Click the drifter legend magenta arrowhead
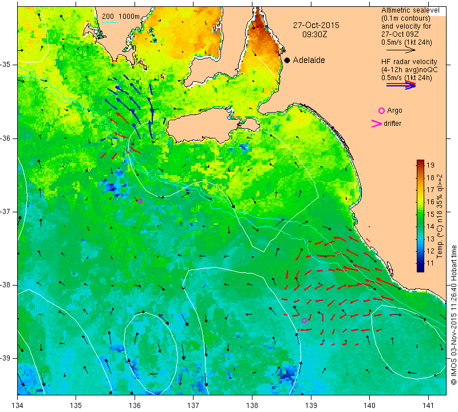 coord(377,124)
